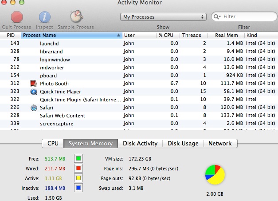Select the QuickTime Player process name
278x201 pixels.
pyautogui.click(x=60, y=92)
